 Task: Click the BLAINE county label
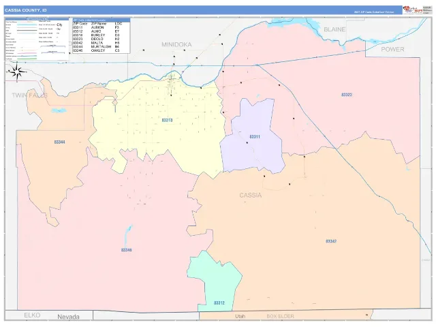334,29
